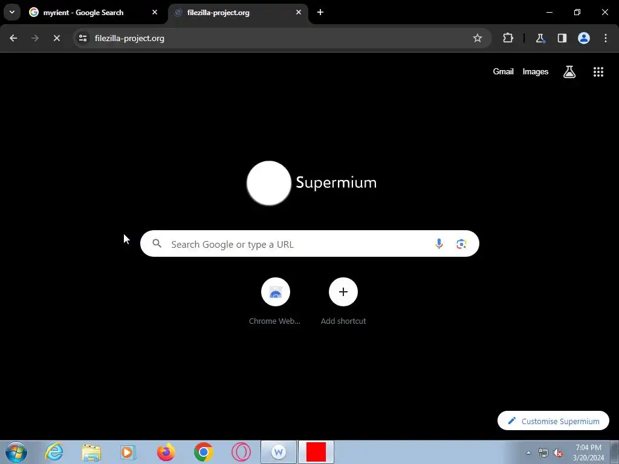Toggle the side panel button
Screen dimensions: 619x464
coord(562,38)
